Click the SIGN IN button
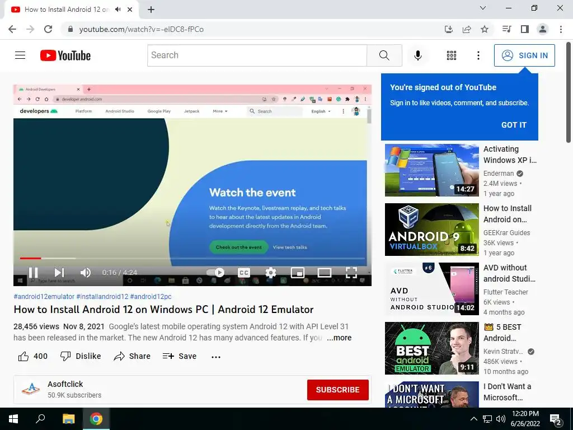Viewport: 573px width, 430px height. coord(524,55)
